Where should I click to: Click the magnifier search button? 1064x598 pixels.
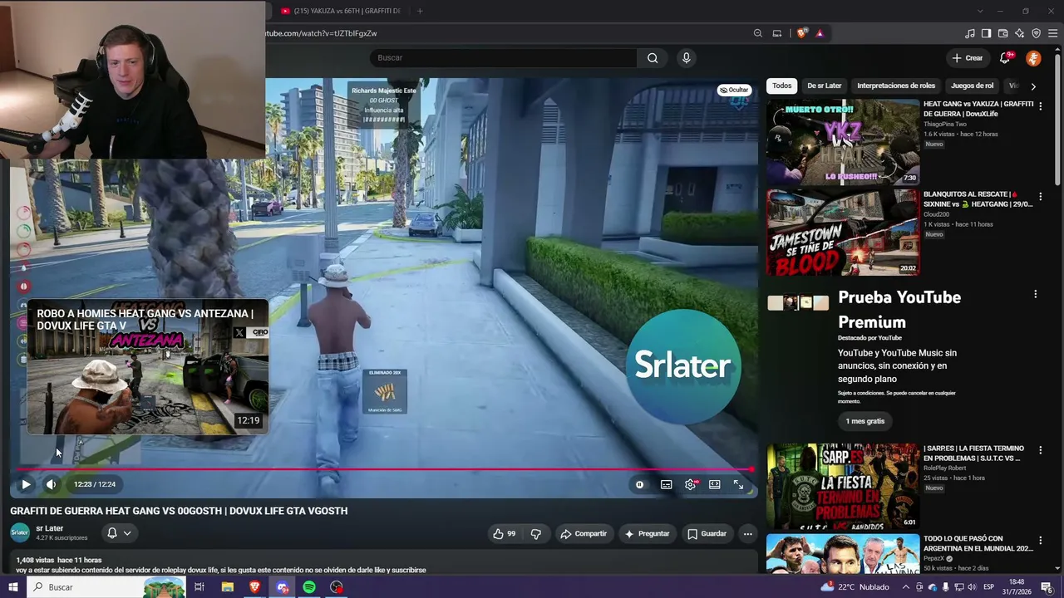pos(653,58)
